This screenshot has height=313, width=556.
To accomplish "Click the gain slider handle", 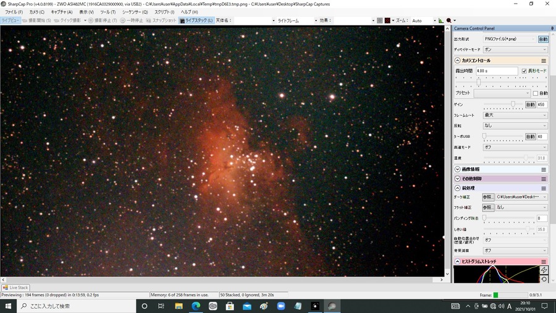I will [513, 104].
